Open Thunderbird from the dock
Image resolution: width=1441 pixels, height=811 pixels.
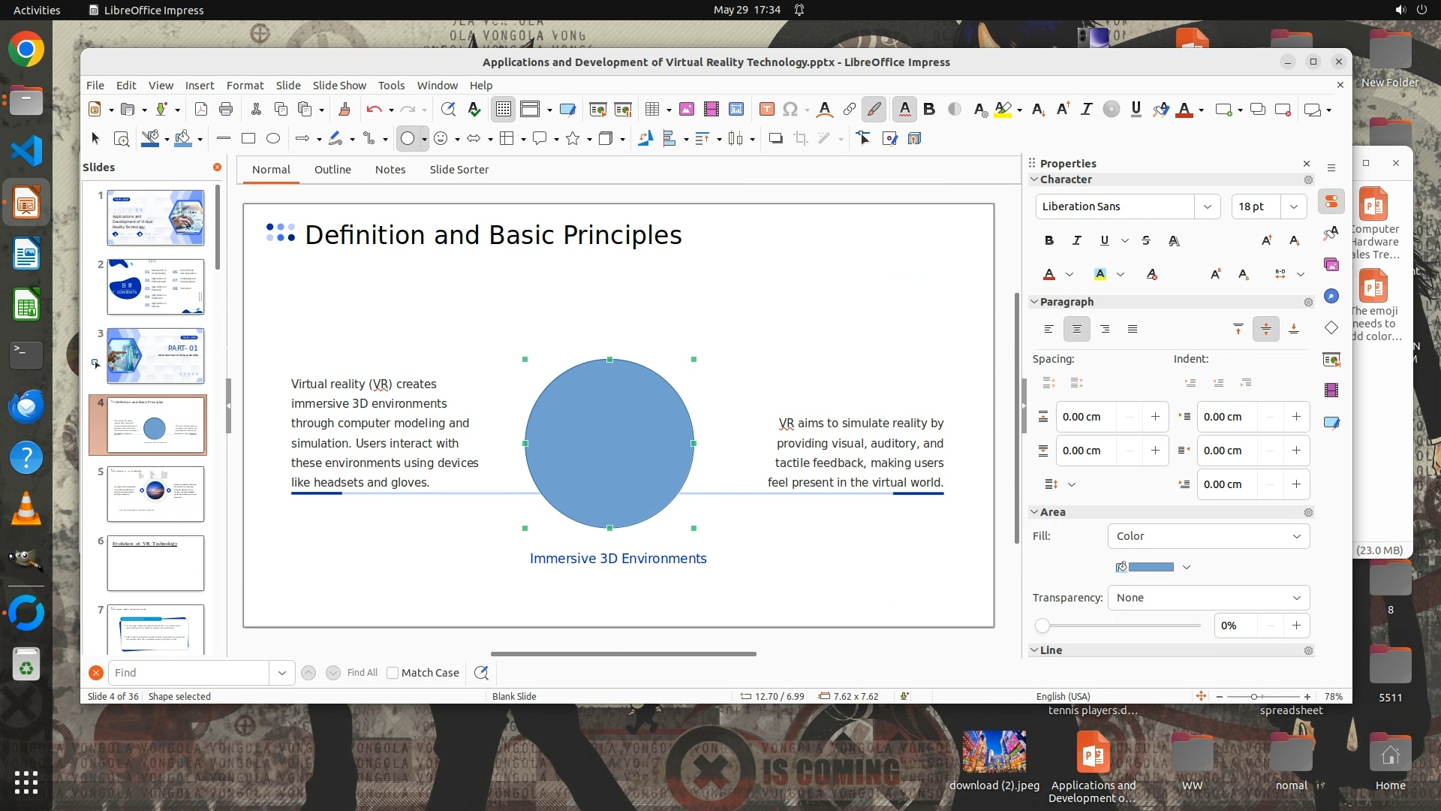click(26, 406)
